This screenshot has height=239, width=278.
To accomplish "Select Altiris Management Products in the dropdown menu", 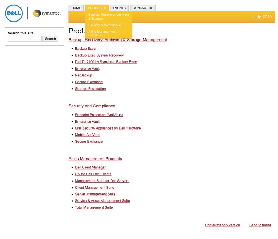I will point(109,33).
